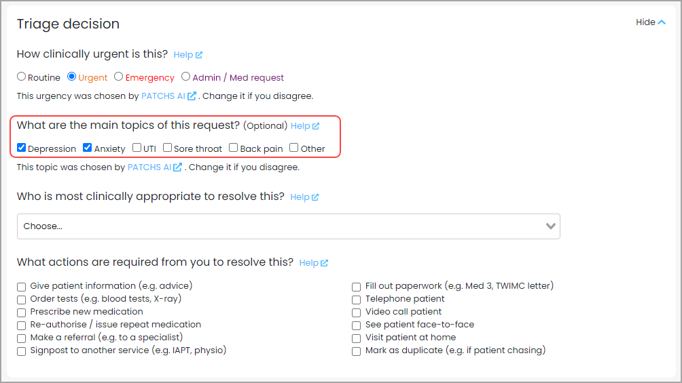The height and width of the screenshot is (383, 682).
Task: Click Help icon beside clinically appropriate question
Action: 315,197
